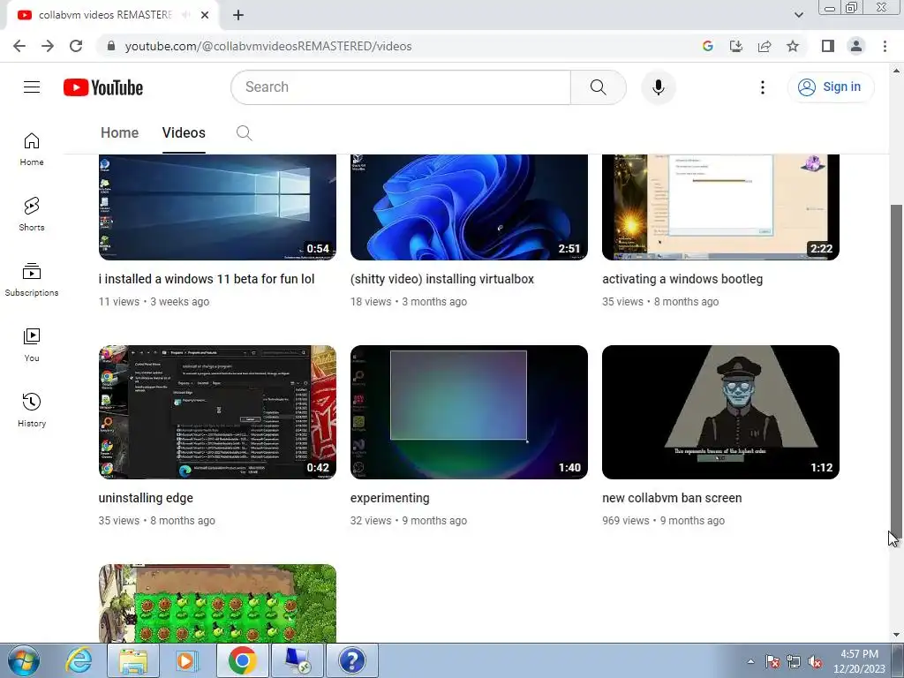Open You in the left sidebar
This screenshot has width=904, height=678.
[x=32, y=345]
